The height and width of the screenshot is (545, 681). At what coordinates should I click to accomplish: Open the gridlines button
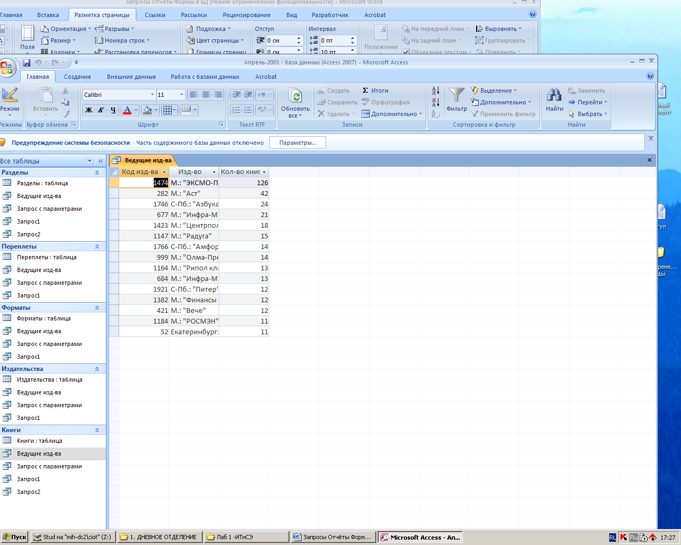(x=169, y=110)
